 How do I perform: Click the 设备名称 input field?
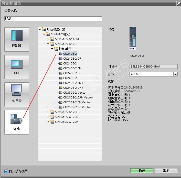coord(53,19)
